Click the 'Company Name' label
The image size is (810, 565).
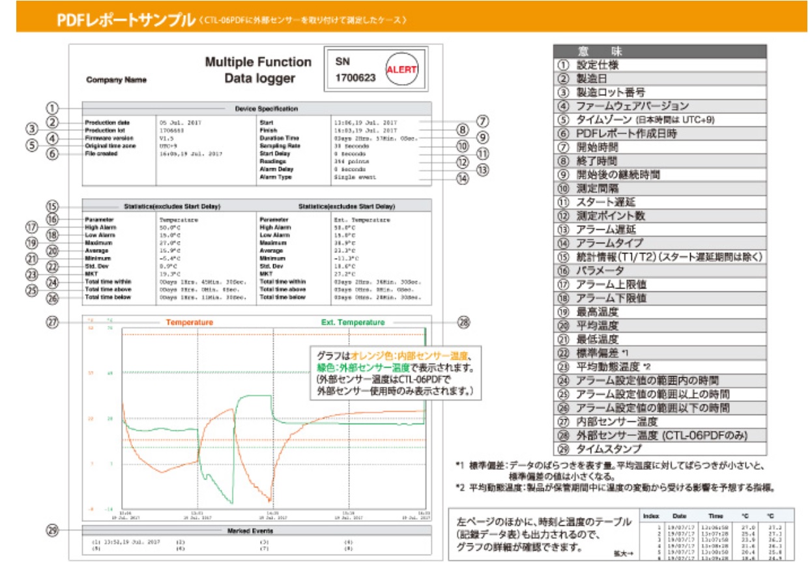(116, 80)
